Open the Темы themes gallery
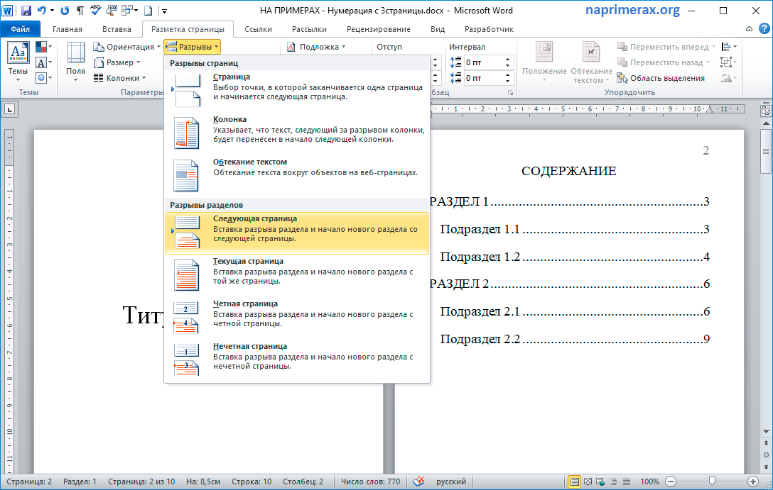The image size is (773, 490). tap(18, 62)
